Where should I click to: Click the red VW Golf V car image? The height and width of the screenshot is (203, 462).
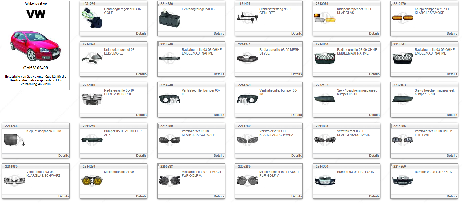(x=35, y=45)
